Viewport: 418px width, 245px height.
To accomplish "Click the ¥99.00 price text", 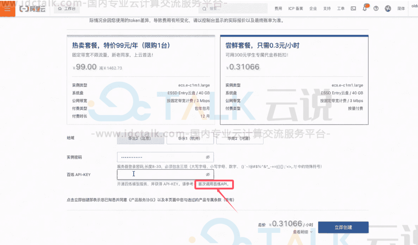I will pos(84,67).
